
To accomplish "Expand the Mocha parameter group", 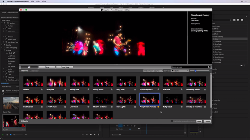I will [4, 69].
